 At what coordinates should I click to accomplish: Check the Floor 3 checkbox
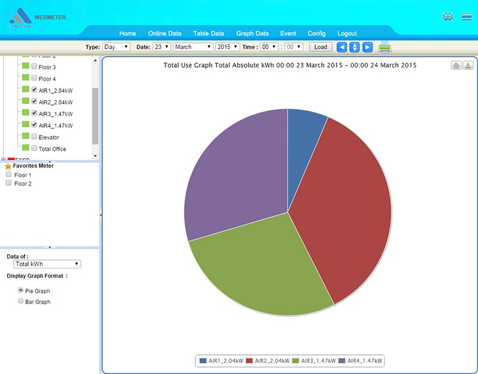click(34, 66)
